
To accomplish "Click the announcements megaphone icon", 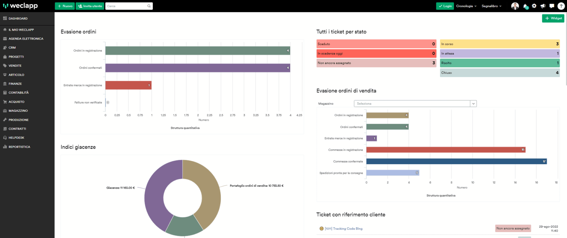I will (543, 6).
